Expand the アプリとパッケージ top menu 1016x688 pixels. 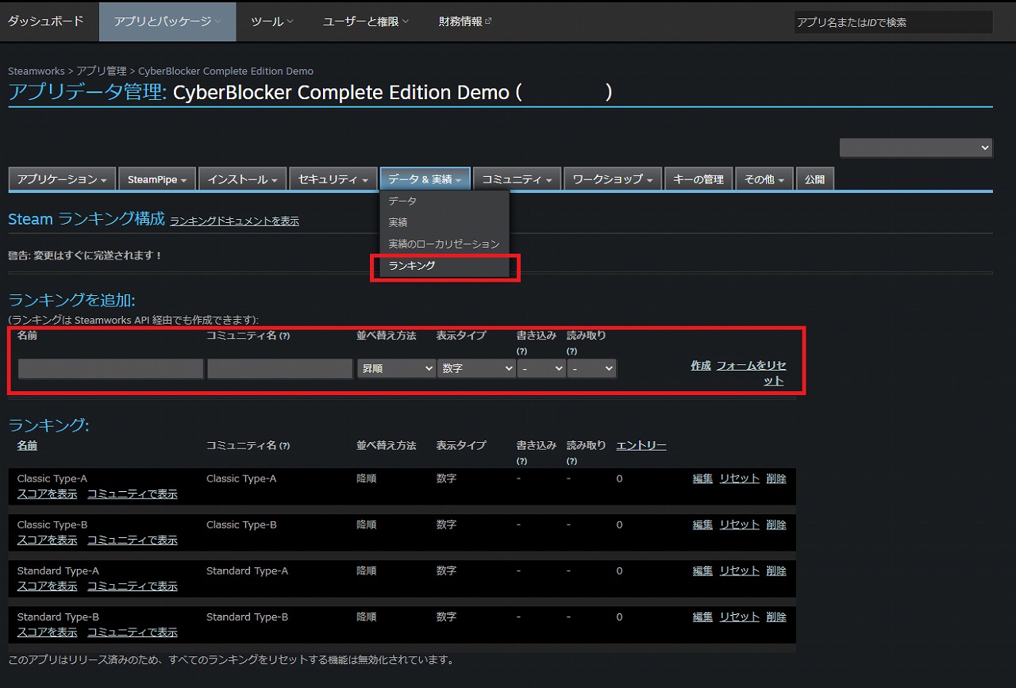tap(167, 21)
